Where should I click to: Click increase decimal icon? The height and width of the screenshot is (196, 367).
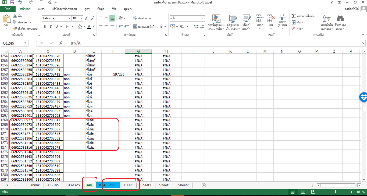coord(195,27)
